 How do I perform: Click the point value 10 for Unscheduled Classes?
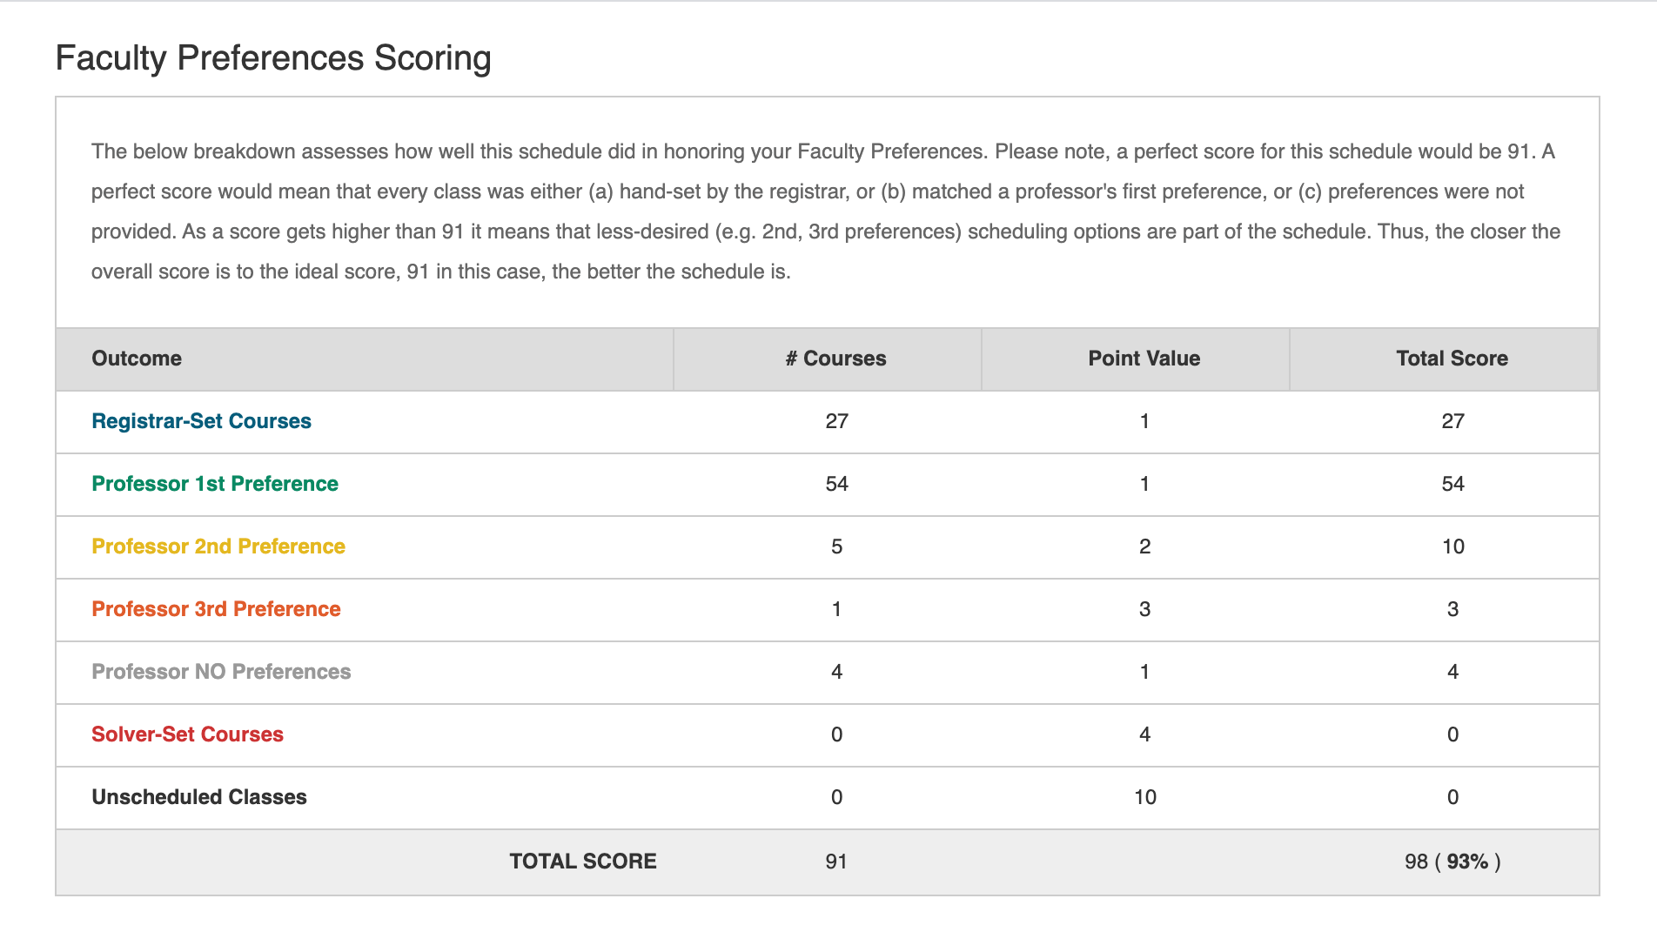1145,797
